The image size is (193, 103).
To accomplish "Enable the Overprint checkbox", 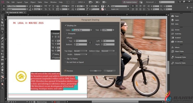I will click(x=66, y=33).
